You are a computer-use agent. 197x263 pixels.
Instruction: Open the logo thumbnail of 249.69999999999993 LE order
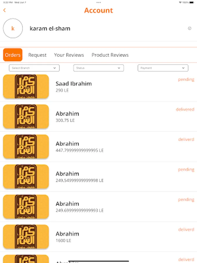[x=26, y=207]
